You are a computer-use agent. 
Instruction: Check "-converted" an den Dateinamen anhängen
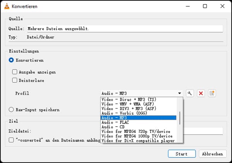coord(11,140)
